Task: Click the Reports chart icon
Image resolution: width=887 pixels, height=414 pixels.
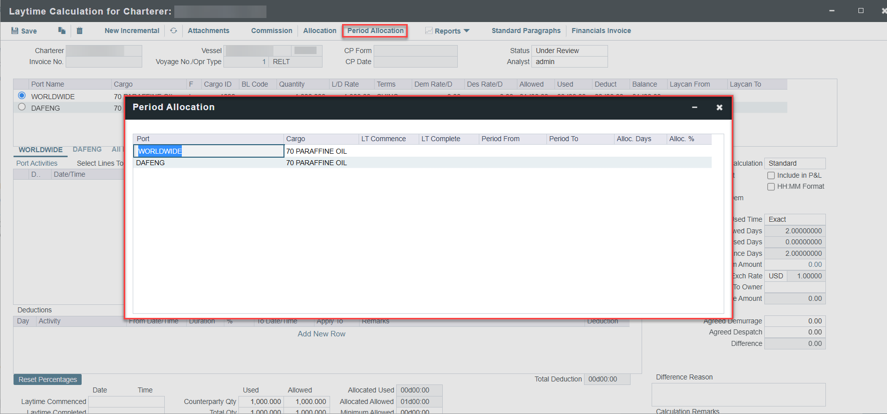Action: pos(429,31)
